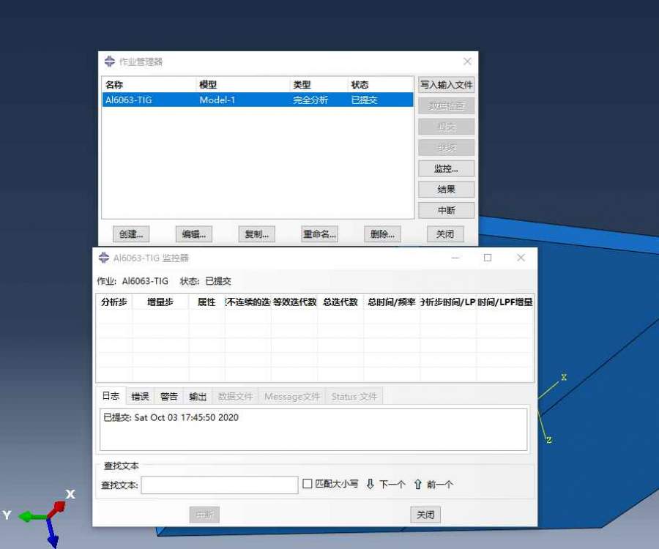Switch to 错误 errors tab
Viewport: 659px width, 549px height.
point(140,396)
